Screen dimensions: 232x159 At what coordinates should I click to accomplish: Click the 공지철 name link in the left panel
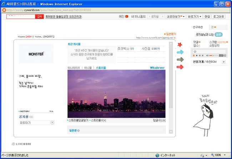tap(24, 117)
